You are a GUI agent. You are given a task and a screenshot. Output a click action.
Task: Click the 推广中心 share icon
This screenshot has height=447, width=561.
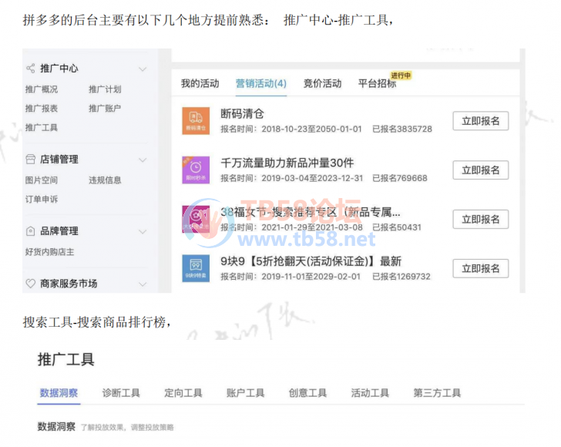point(30,69)
